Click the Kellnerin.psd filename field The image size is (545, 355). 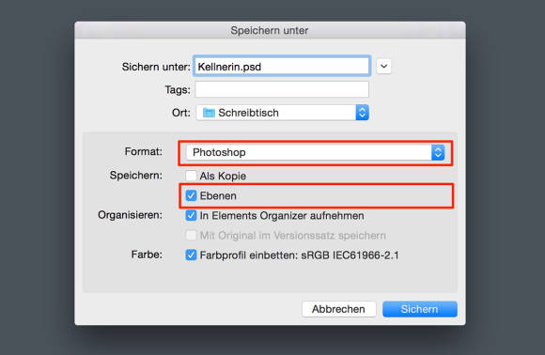pyautogui.click(x=282, y=67)
